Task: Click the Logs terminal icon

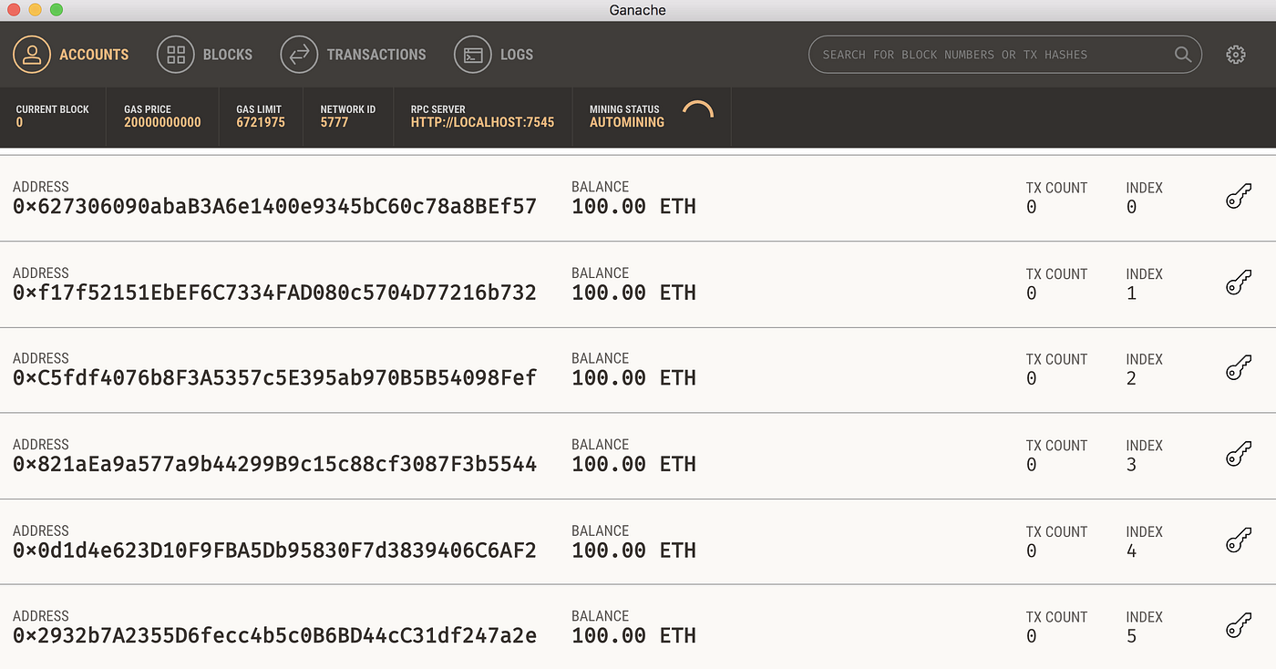Action: [473, 55]
